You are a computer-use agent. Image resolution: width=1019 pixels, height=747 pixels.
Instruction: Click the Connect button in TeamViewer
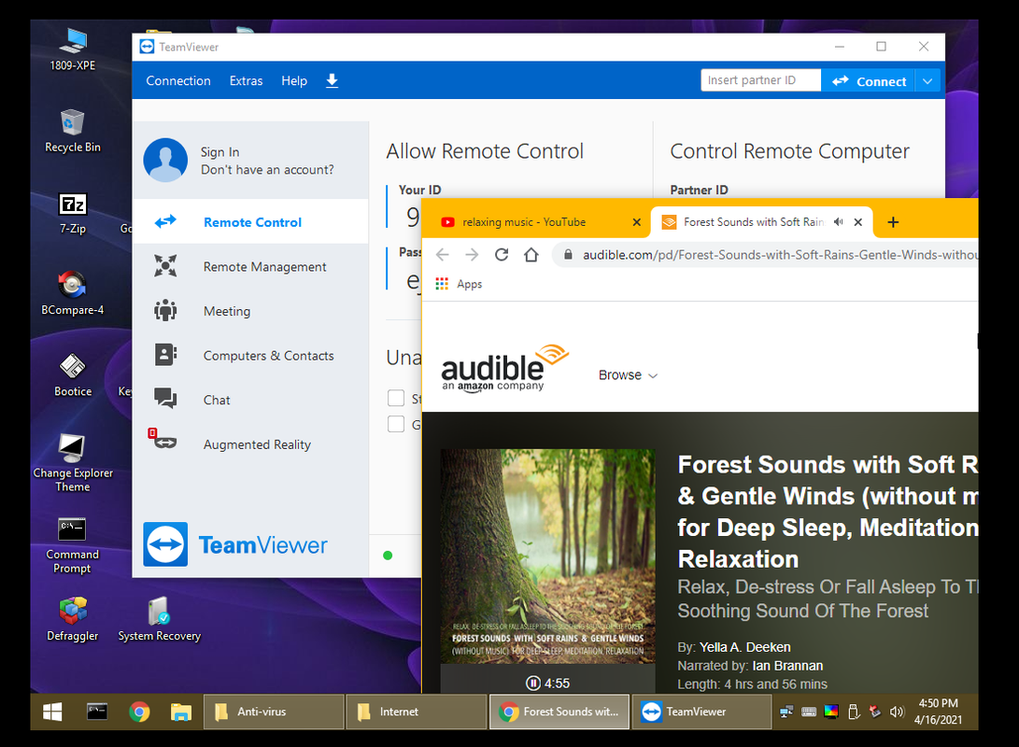869,80
